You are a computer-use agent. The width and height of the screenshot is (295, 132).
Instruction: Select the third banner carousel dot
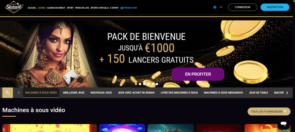pyautogui.click(x=144, y=84)
